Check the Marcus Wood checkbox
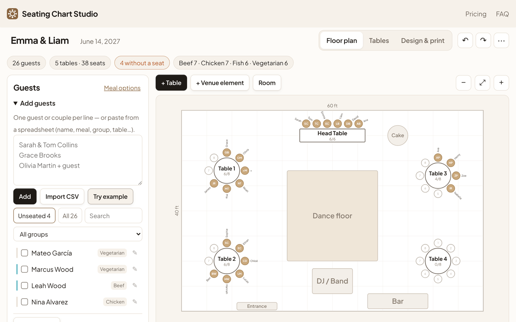The height and width of the screenshot is (322, 516). [24, 269]
